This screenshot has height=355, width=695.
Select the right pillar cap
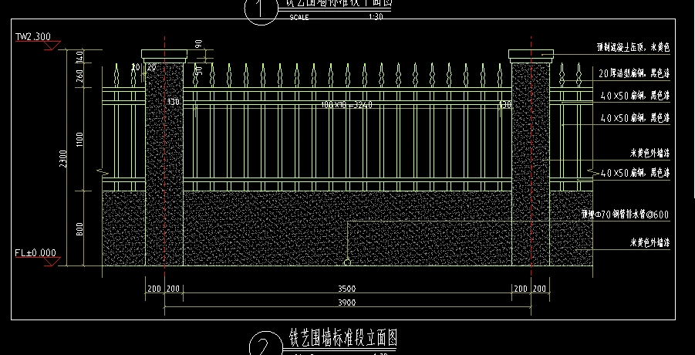[531, 55]
